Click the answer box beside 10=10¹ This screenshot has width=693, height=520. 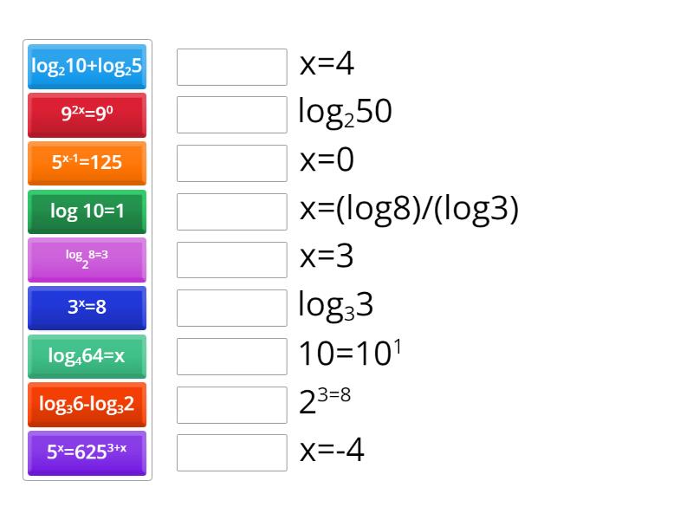(231, 356)
